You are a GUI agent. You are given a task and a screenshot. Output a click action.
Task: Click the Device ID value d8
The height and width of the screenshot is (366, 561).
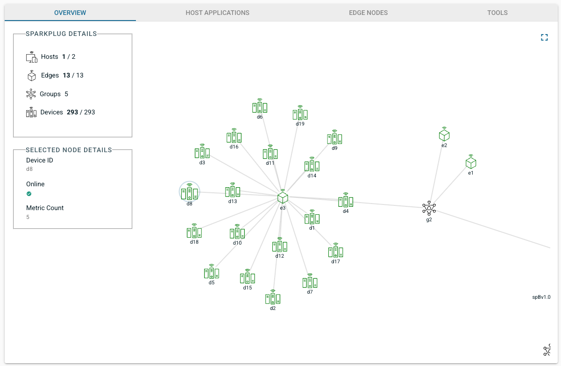[x=29, y=169]
